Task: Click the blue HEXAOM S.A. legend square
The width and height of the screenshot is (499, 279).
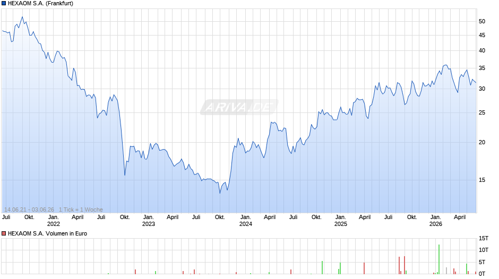Action: [x=4, y=4]
